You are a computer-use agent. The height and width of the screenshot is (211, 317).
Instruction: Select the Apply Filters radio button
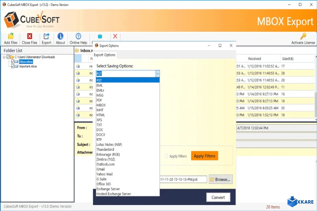[166, 156]
